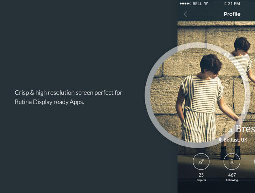The width and height of the screenshot is (255, 193).
Task: Open the rocket Projects icon
Action: coord(201,162)
